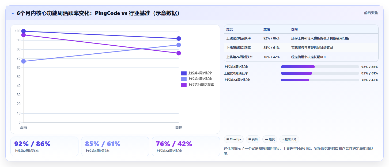389x167 pixels.
Task: Click the 说明 table column header
Action: (x=294, y=29)
